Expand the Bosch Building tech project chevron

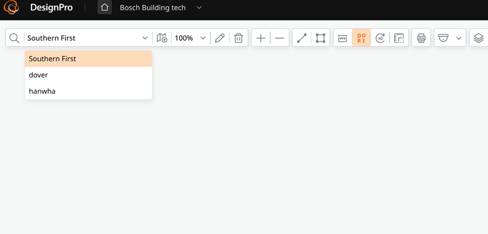click(199, 7)
